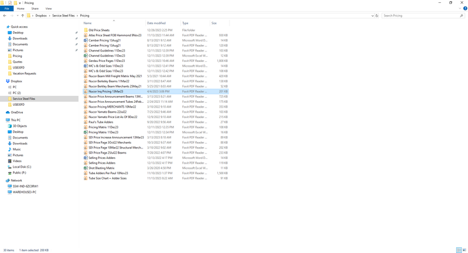Switch to large icons view in status bar

coord(464,250)
